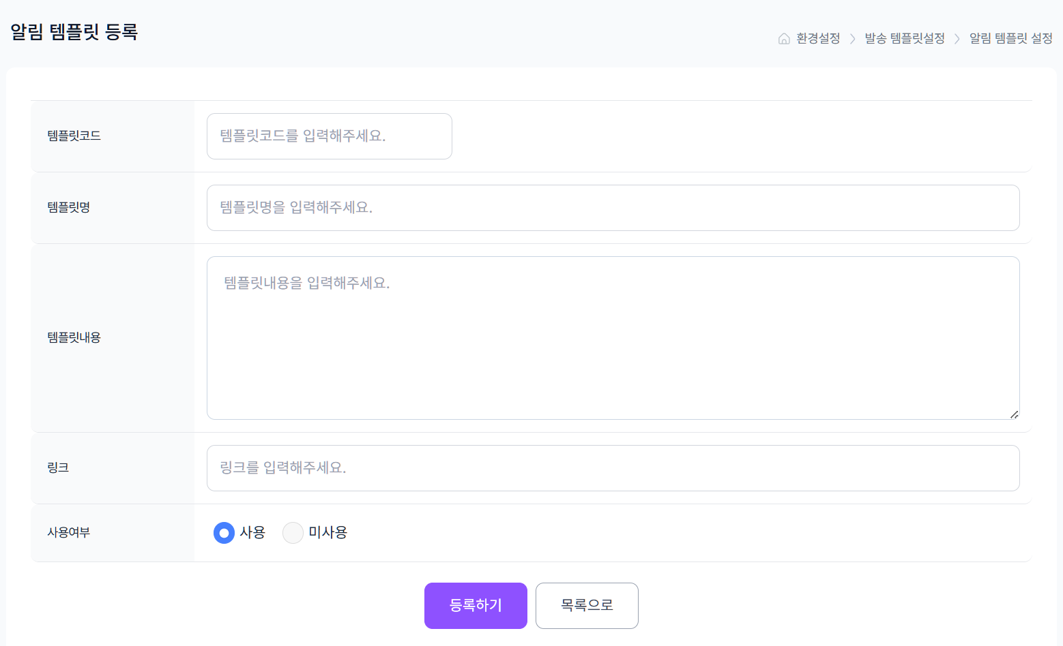Click the 사용여부 row label

68,533
